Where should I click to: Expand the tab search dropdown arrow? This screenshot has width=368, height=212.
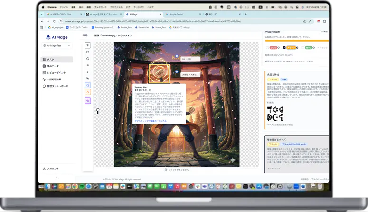click(x=42, y=14)
